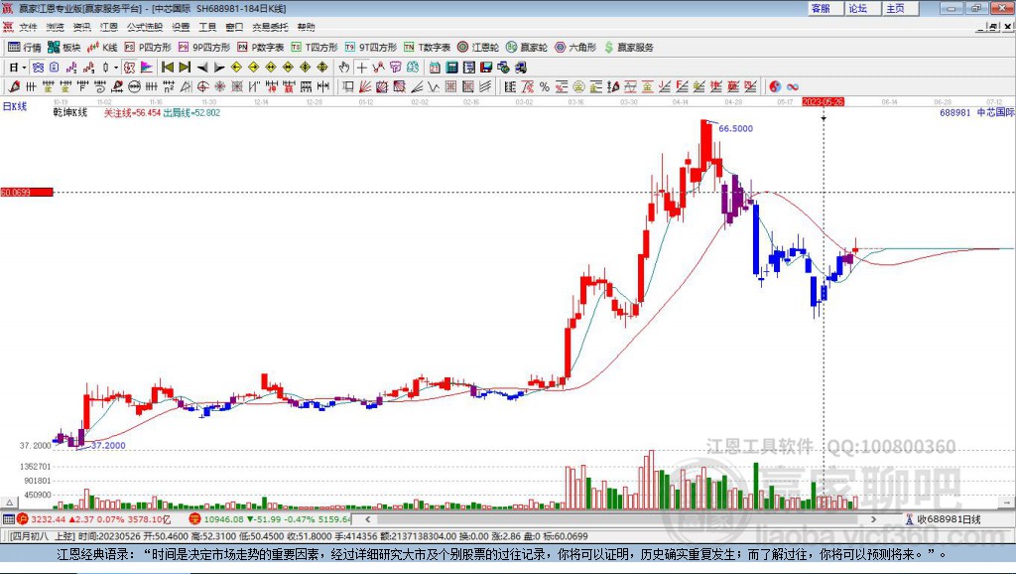Open the 公式选股 menu

[x=145, y=27]
